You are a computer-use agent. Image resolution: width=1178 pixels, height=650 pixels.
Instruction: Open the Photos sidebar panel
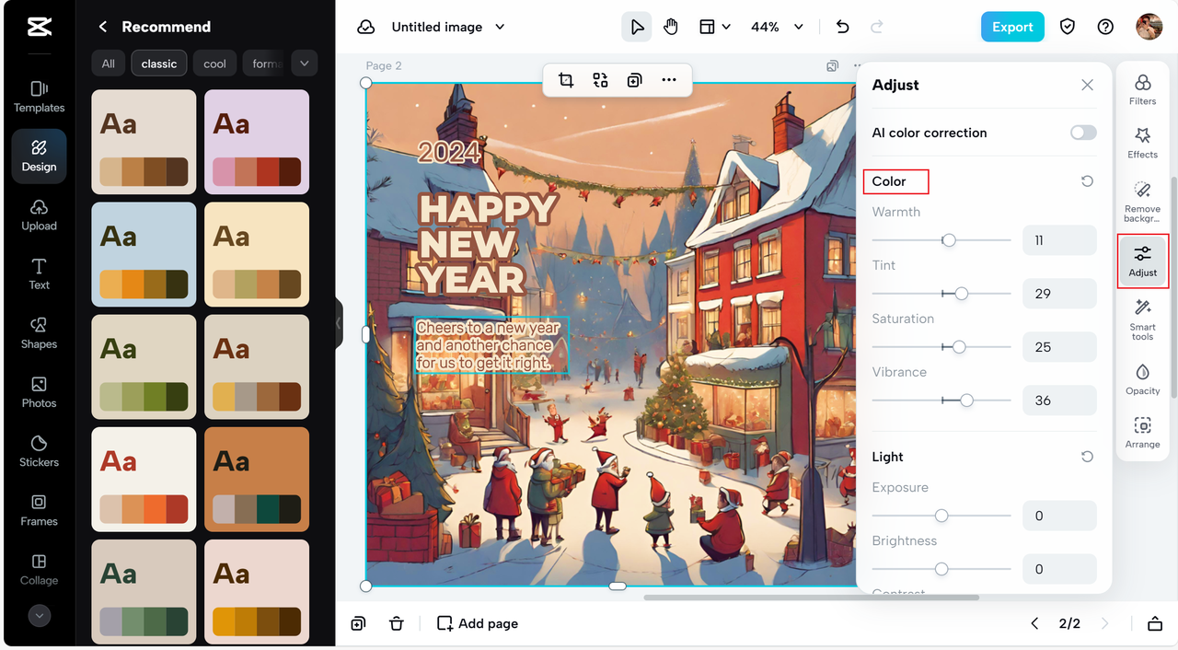[39, 391]
